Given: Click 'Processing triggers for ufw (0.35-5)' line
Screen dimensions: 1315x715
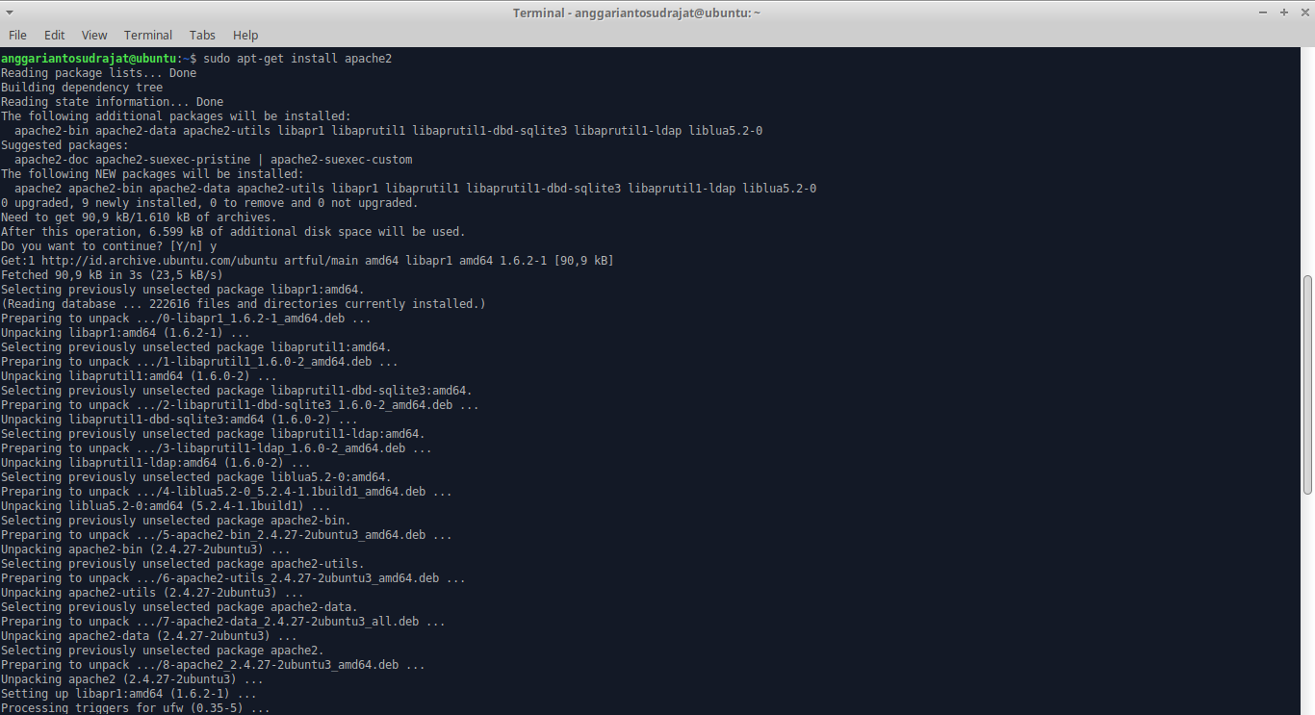Looking at the screenshot, I should 136,708.
